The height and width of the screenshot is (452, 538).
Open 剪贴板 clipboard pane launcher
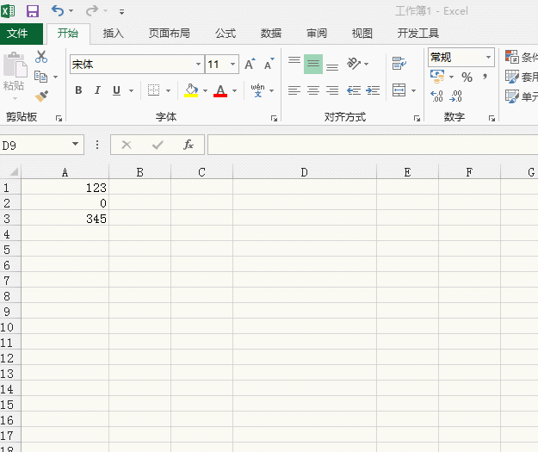tap(59, 119)
